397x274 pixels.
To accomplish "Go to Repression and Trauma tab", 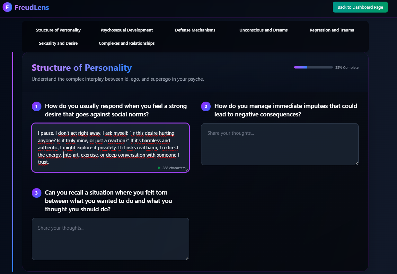I will click(x=332, y=30).
